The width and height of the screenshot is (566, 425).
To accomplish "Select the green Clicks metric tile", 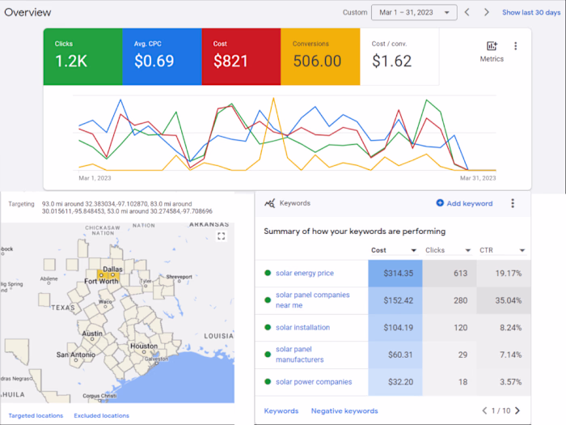I will [83, 57].
